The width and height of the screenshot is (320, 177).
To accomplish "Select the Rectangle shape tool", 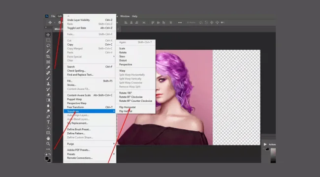I will [x=48, y=133].
